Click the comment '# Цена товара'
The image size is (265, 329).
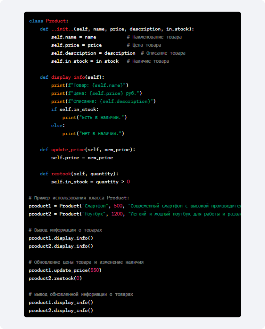[144, 45]
